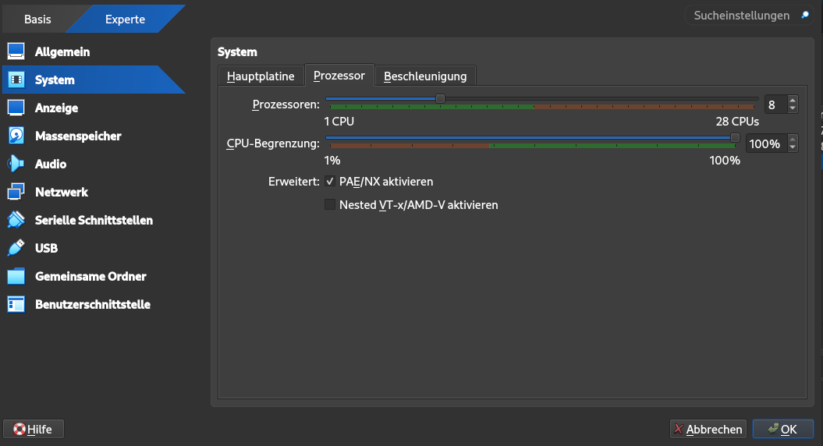Click the 100% label below CPU-Begrenzung slider
The width and height of the screenshot is (823, 446).
725,161
